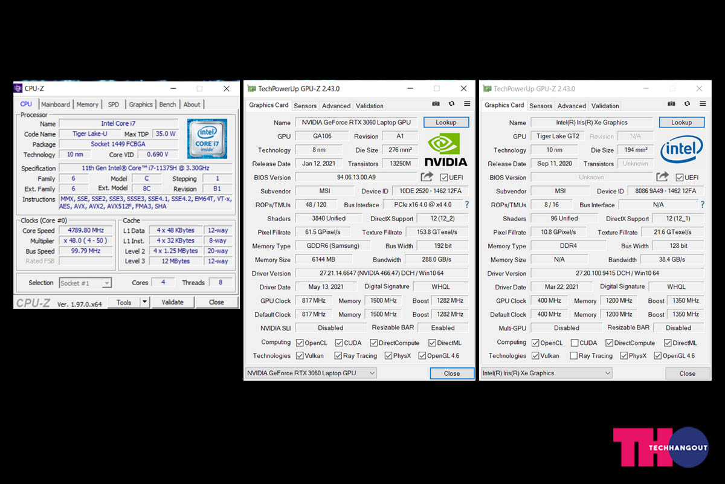725x484 pixels.
Task: Toggle UEFI checkbox in Intel GPU-Z window
Action: point(680,178)
